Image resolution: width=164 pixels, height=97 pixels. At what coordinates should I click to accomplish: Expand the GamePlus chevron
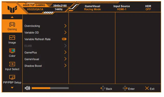pos(65,52)
